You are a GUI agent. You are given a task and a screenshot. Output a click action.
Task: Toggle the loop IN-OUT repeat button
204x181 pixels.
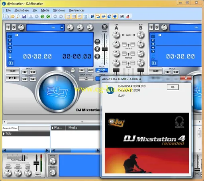click(x=86, y=78)
